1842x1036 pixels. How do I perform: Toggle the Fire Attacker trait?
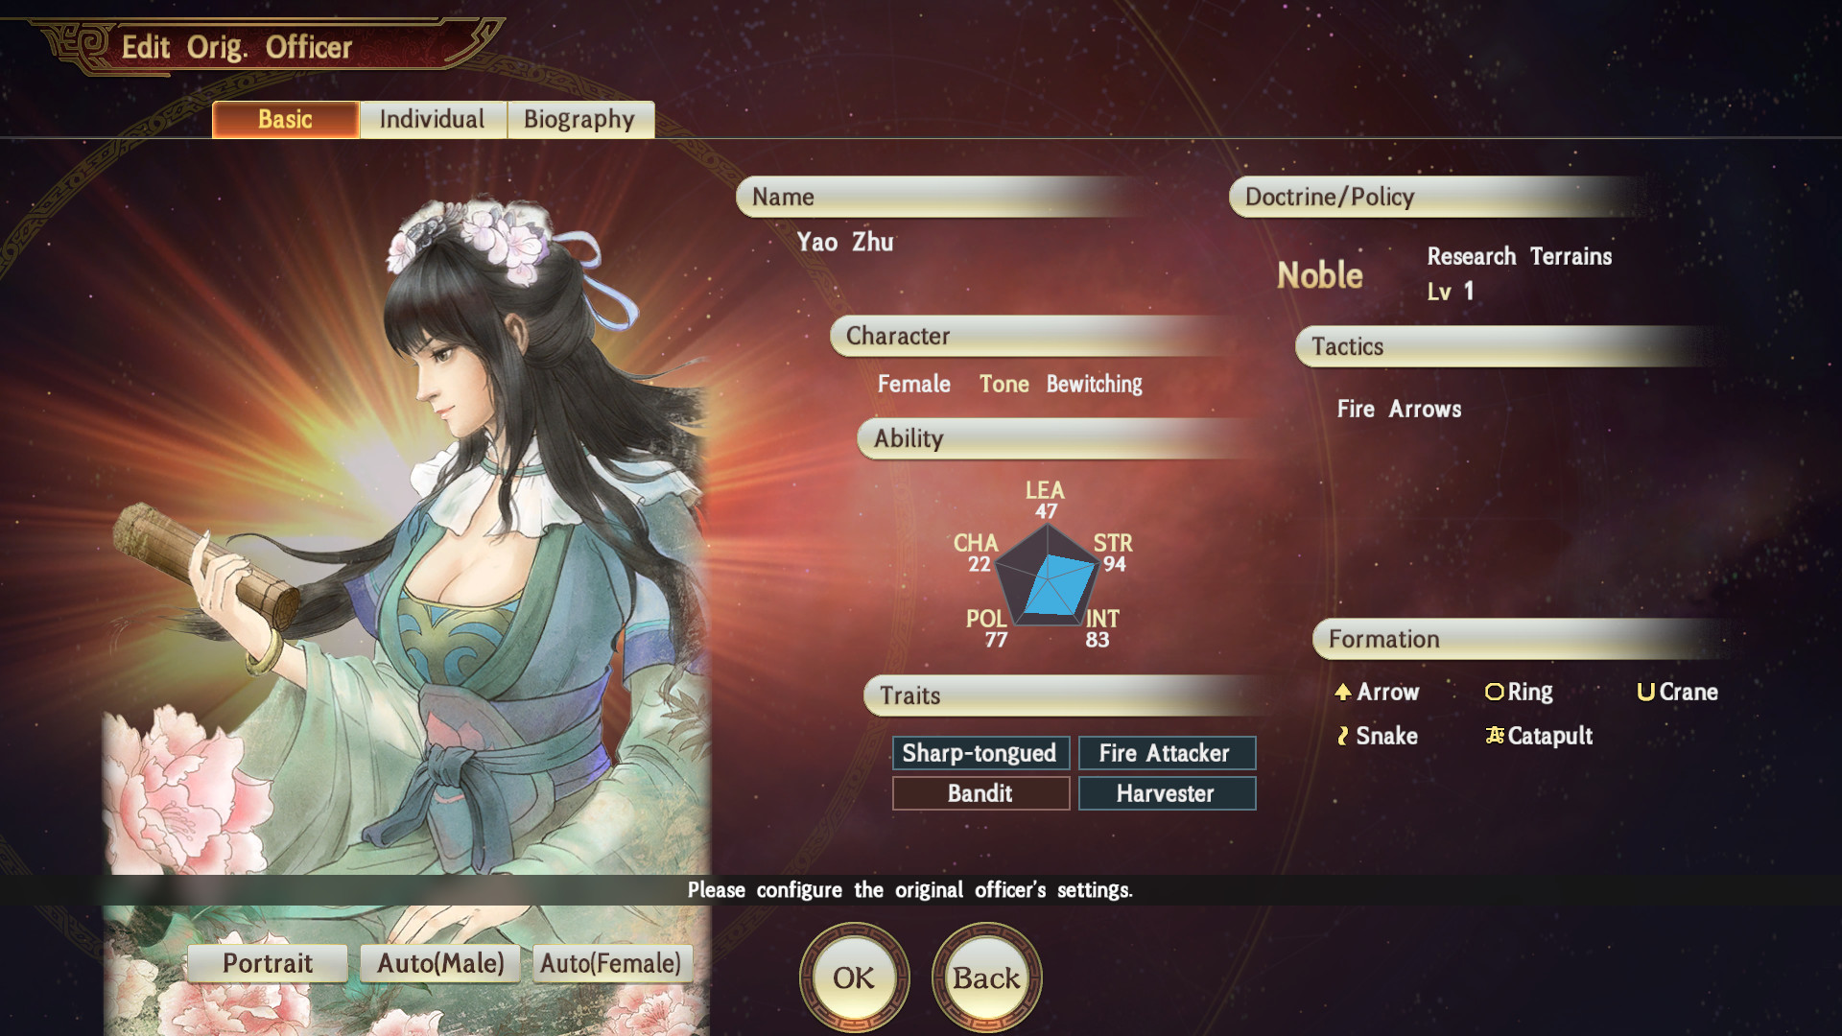tap(1167, 753)
